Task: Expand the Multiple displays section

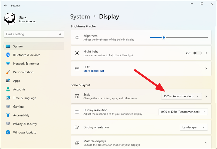Action: 206,143
